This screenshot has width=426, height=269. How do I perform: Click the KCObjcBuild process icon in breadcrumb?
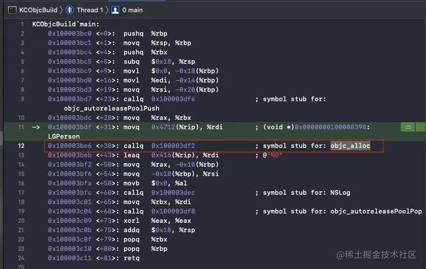coord(12,10)
